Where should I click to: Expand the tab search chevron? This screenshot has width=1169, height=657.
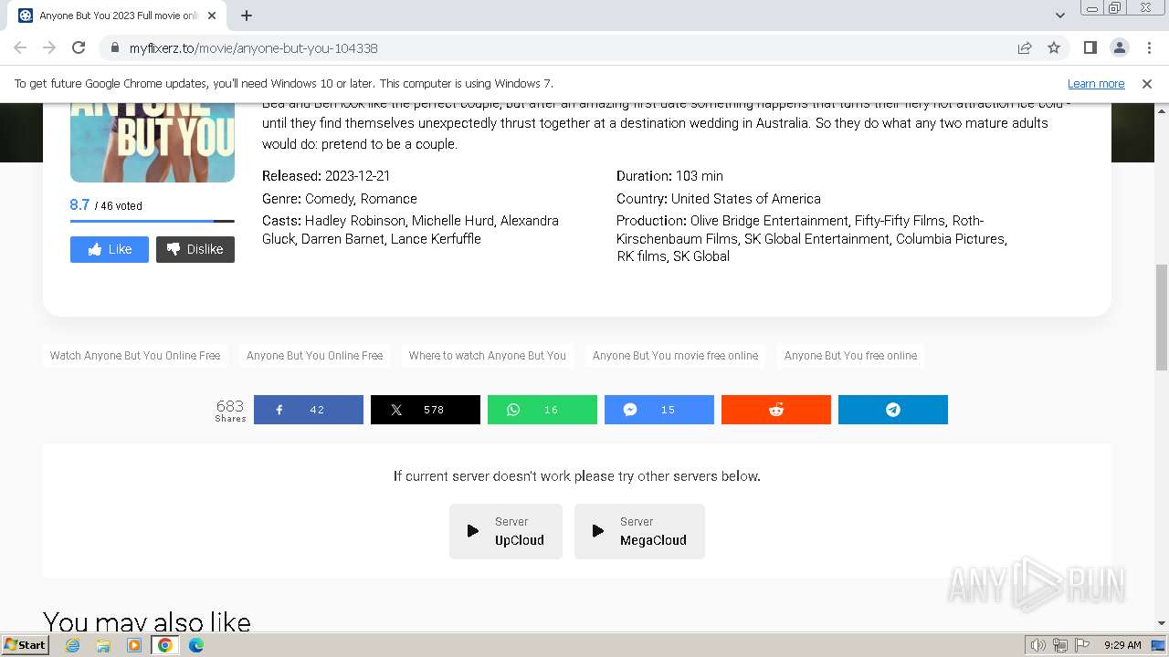pyautogui.click(x=1059, y=16)
